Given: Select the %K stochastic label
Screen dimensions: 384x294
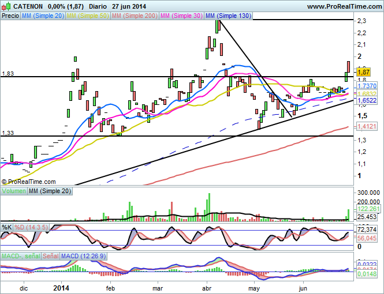Looking at the screenshot, I should click(x=6, y=227).
